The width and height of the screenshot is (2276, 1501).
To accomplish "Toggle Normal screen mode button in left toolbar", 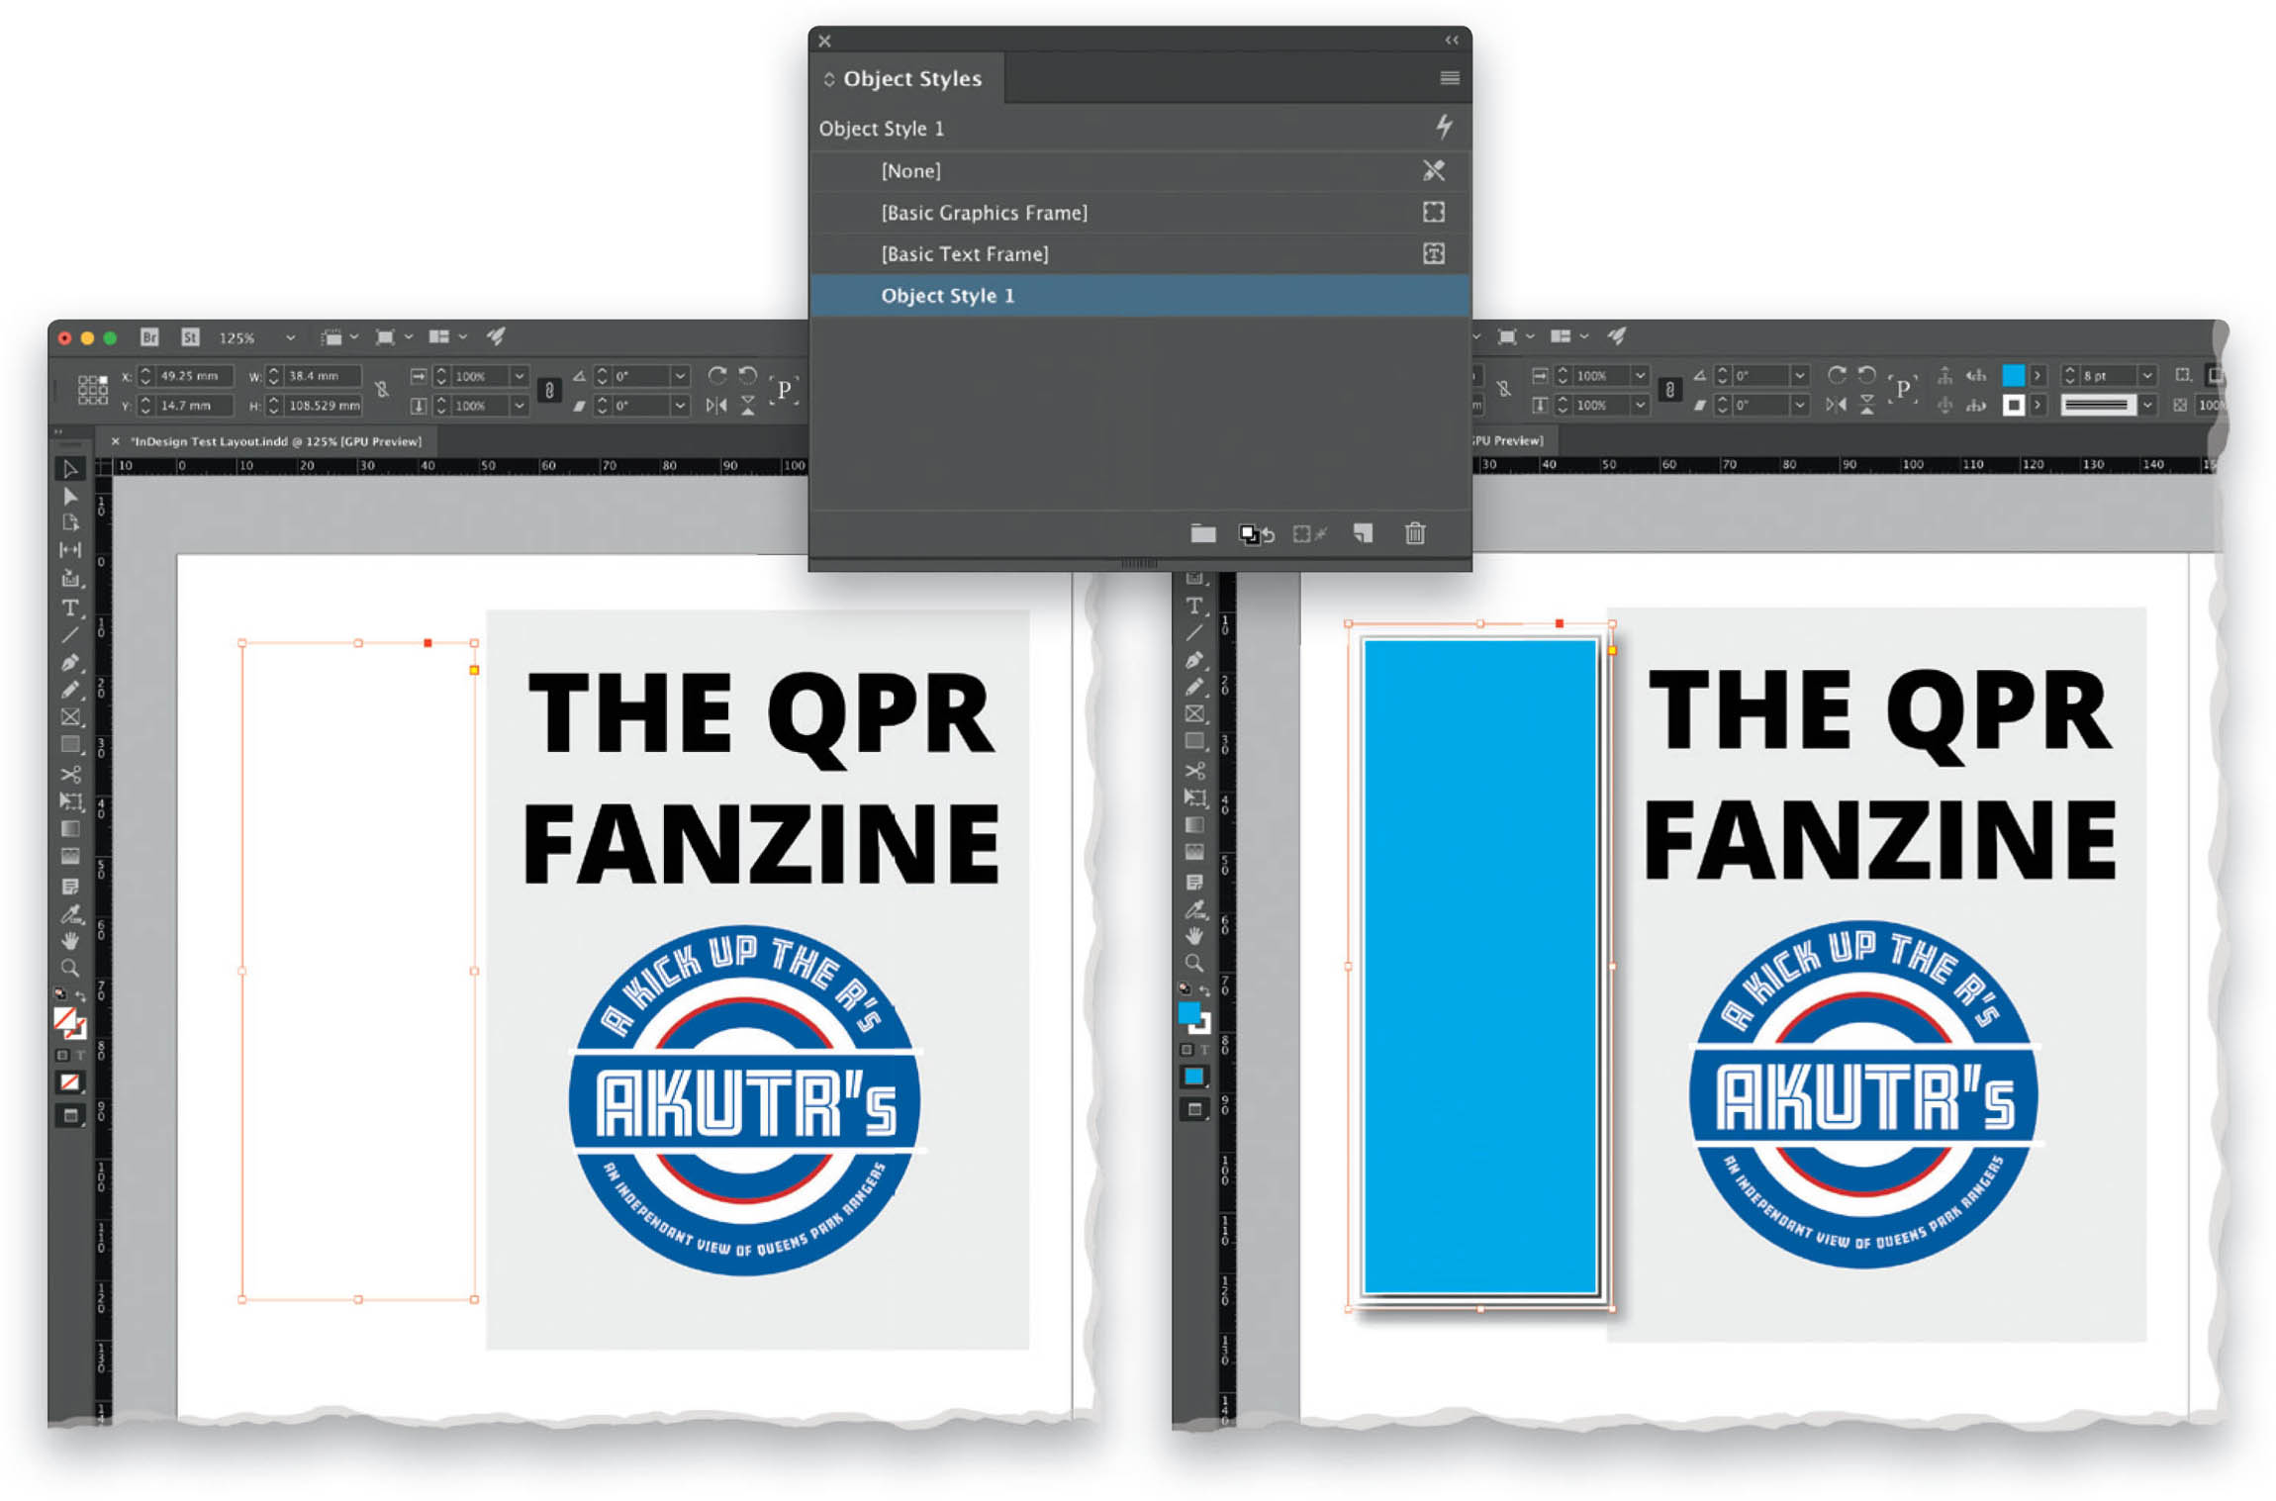I will (70, 1116).
